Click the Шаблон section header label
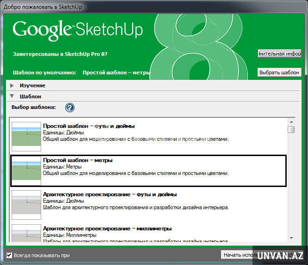The width and height of the screenshot is (308, 265). click(31, 96)
